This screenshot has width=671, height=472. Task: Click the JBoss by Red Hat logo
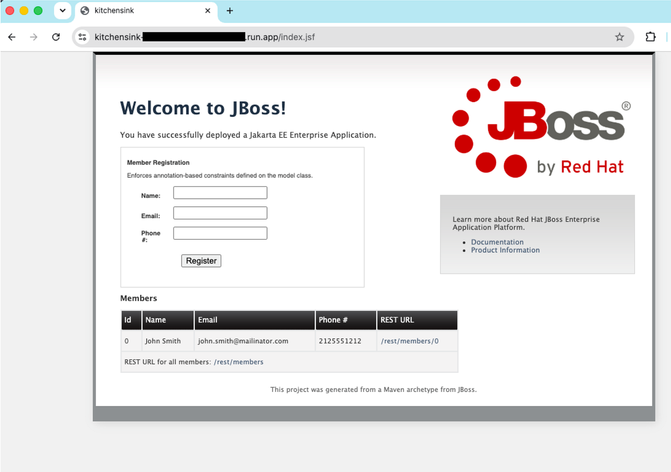click(x=542, y=127)
